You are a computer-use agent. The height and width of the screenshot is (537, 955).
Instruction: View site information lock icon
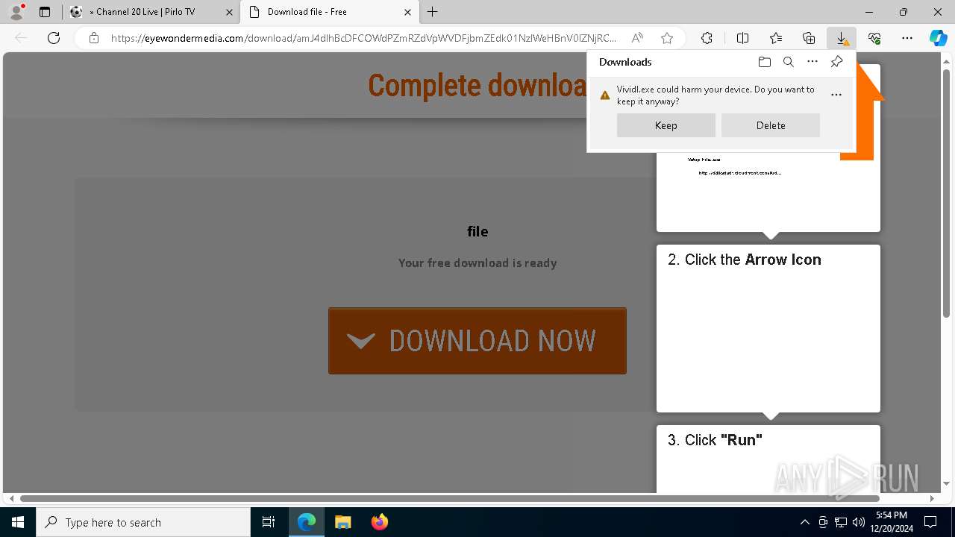tap(94, 38)
